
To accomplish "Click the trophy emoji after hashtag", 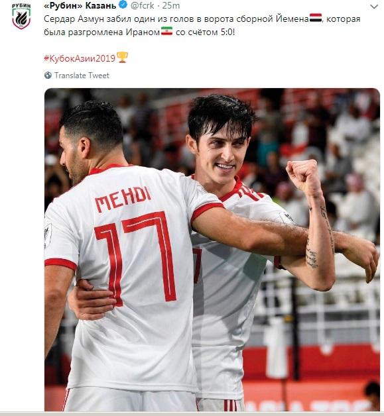I will (x=122, y=58).
